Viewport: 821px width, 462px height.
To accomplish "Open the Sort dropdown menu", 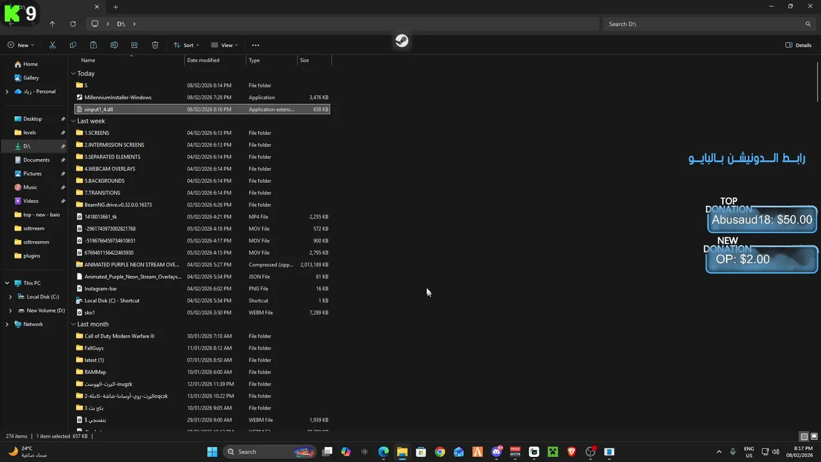I will pos(186,45).
